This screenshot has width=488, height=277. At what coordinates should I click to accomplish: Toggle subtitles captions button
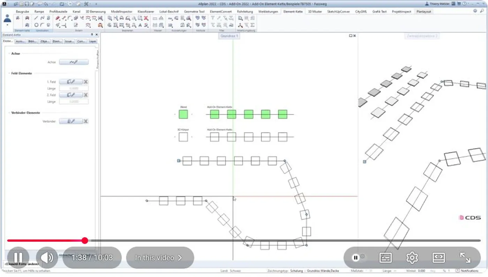386,258
